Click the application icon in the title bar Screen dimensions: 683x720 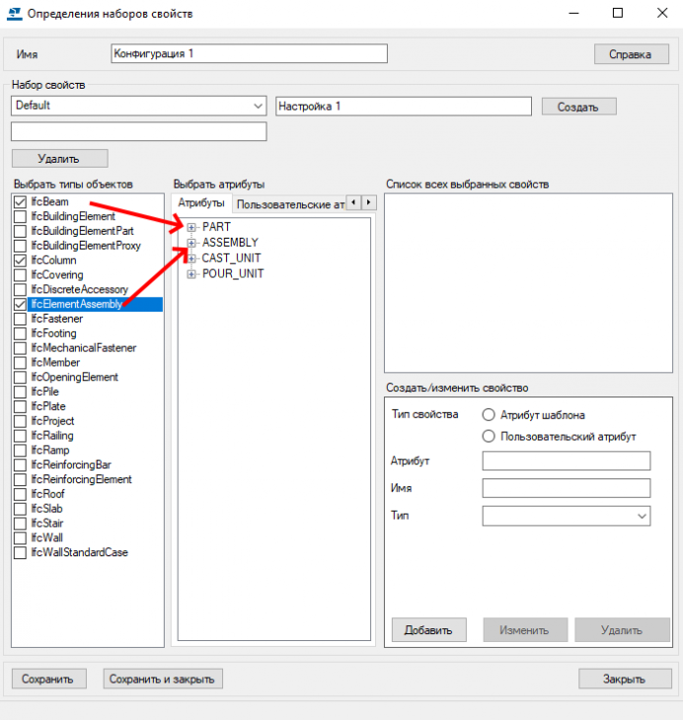pos(14,14)
